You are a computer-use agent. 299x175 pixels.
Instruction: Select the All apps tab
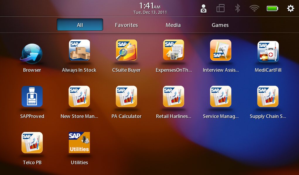click(x=80, y=25)
